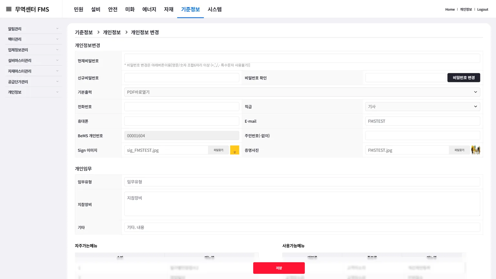This screenshot has width=496, height=279.
Task: Open the 설비 top menu
Action: [x=96, y=9]
